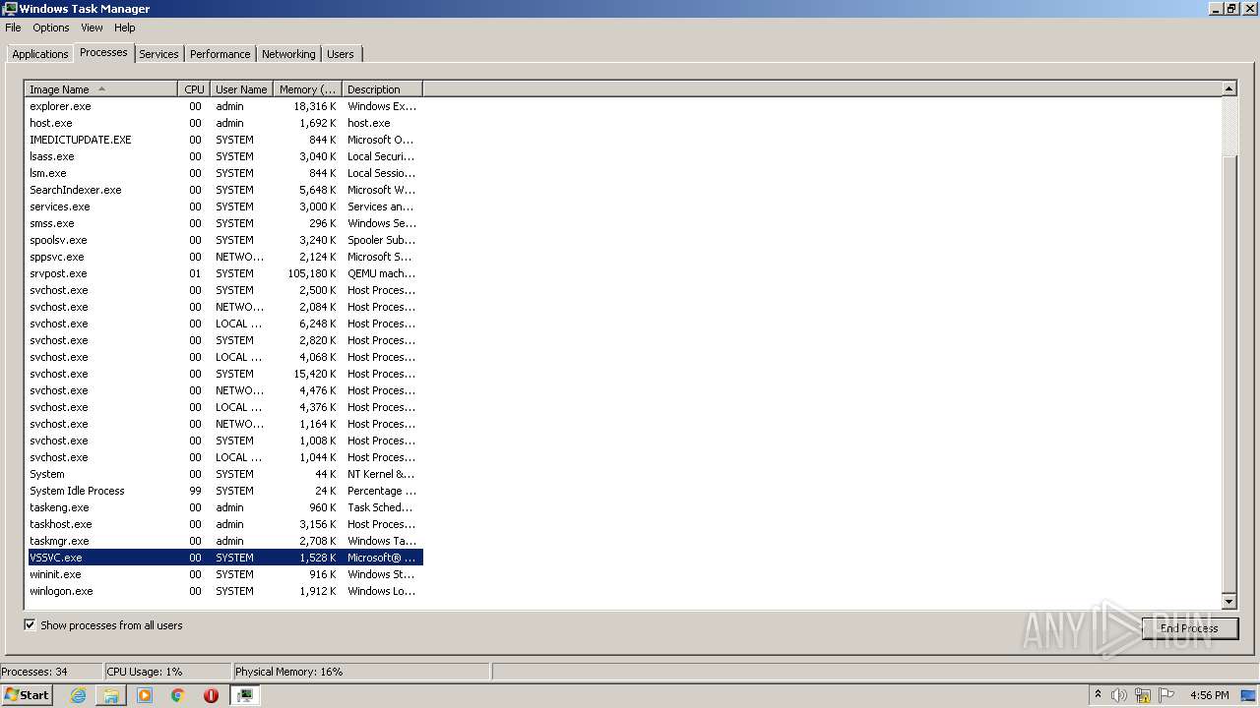Image resolution: width=1260 pixels, height=708 pixels.
Task: Sort by Memory column header
Action: click(307, 89)
